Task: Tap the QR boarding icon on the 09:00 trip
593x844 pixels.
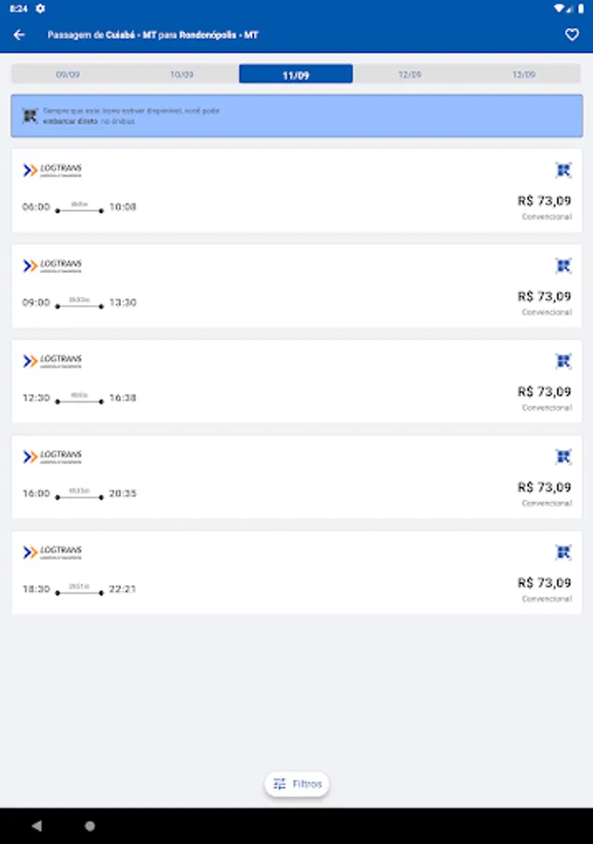Action: 563,265
